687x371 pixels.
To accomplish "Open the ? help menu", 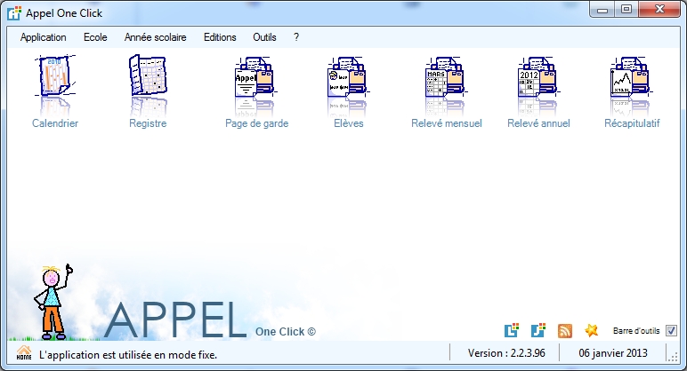I will pyautogui.click(x=296, y=37).
